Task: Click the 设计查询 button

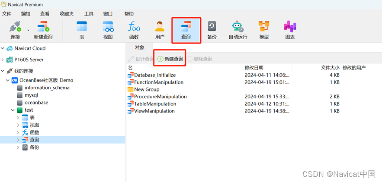Action: point(141,59)
